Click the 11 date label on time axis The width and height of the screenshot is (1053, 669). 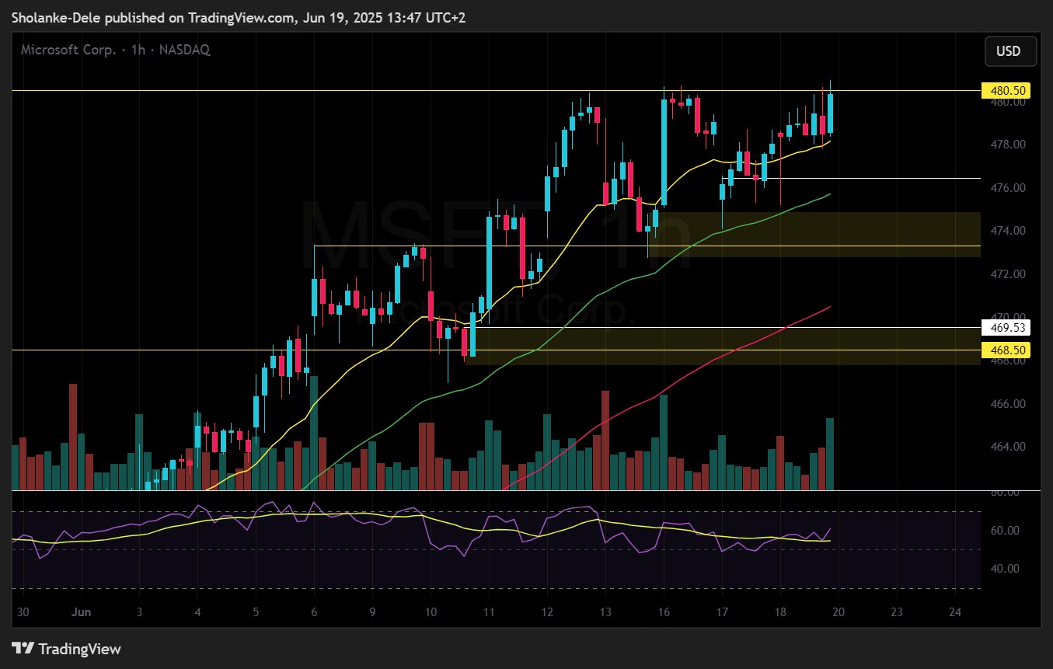pyautogui.click(x=489, y=612)
